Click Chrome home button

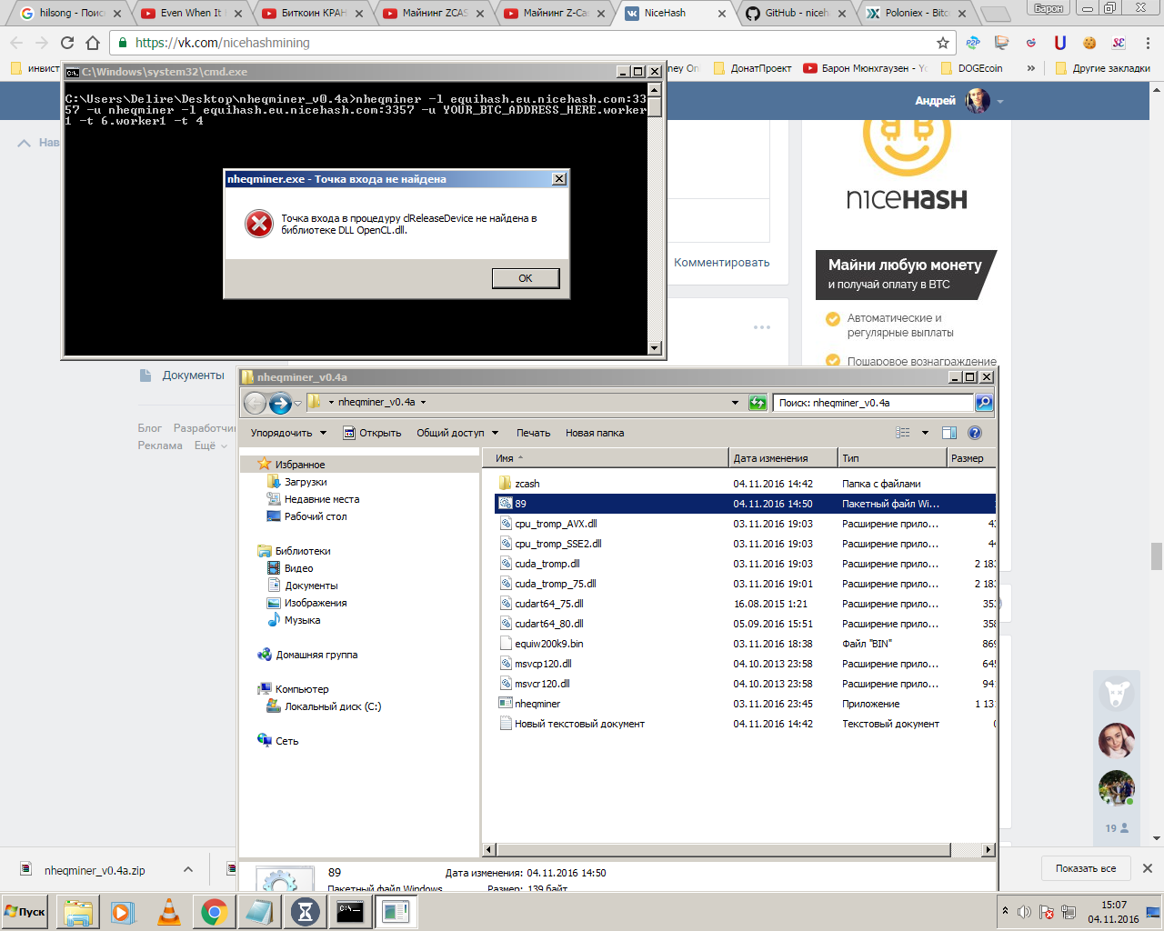tap(93, 43)
